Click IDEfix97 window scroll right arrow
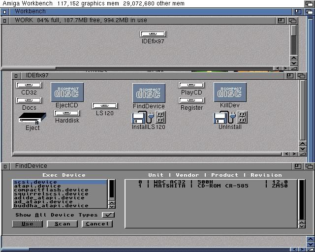315x252 pixels. (x=294, y=154)
